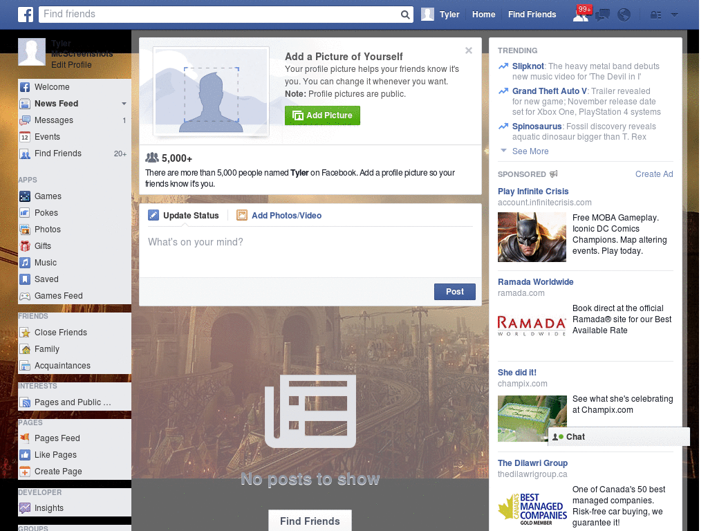Viewport: 708px width, 531px height.
Task: Click the Create Ad link
Action: [x=654, y=174]
